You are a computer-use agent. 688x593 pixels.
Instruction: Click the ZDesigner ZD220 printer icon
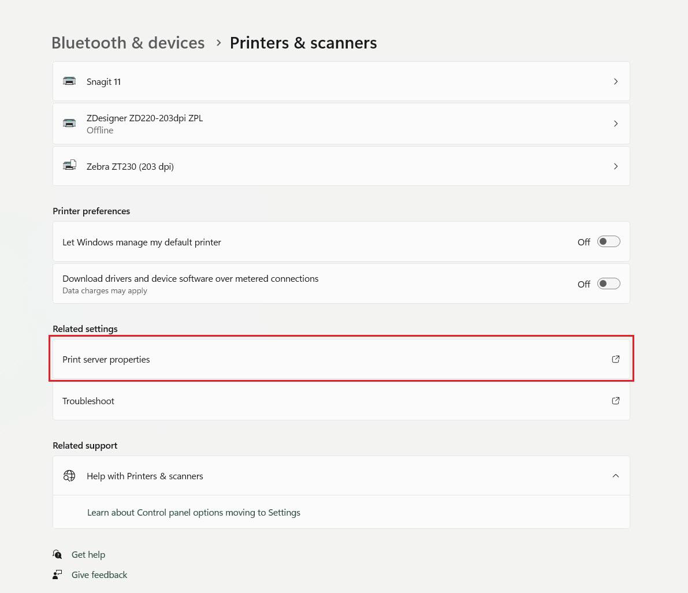(69, 123)
